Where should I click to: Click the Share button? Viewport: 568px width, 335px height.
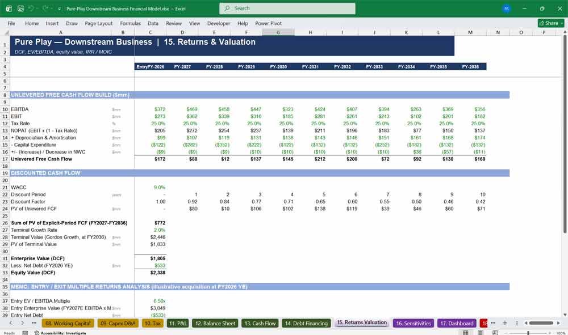pos(551,23)
